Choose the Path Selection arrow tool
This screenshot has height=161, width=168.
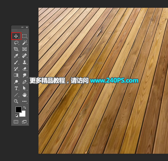pos(24,88)
